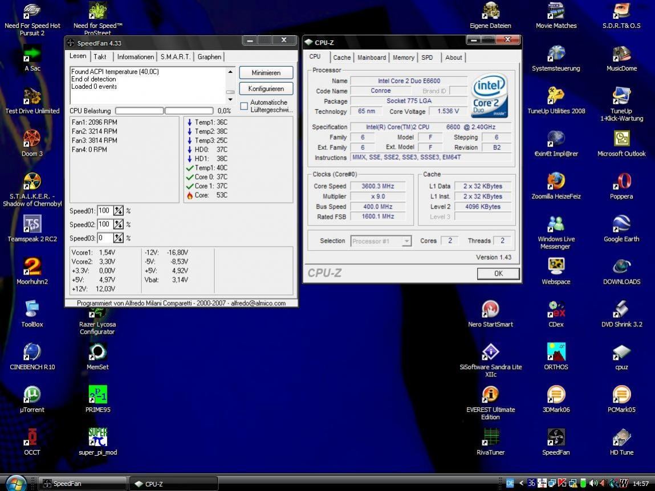Open the OCCT desktop icon

click(32, 437)
